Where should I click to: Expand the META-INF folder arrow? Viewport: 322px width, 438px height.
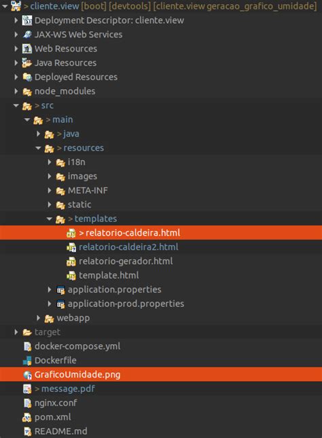[50, 190]
